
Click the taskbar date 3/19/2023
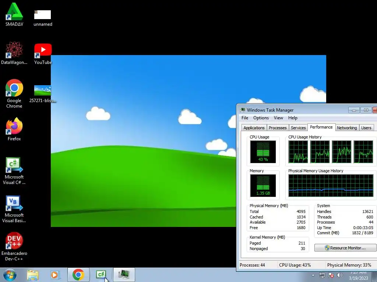[x=358, y=278]
